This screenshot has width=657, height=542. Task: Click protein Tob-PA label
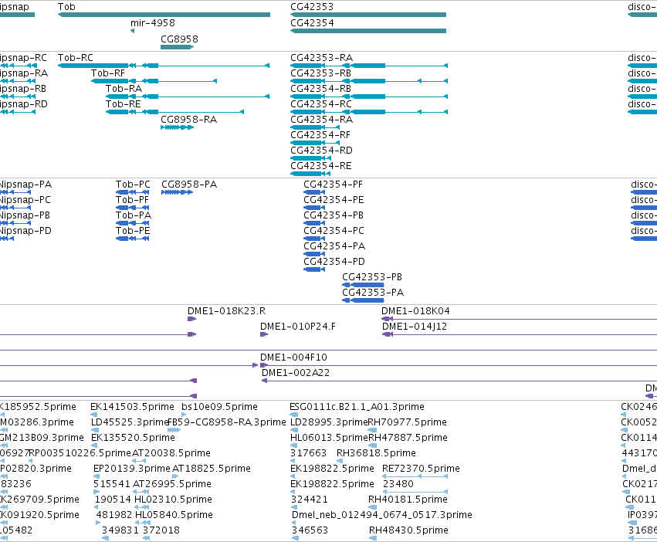click(x=134, y=215)
